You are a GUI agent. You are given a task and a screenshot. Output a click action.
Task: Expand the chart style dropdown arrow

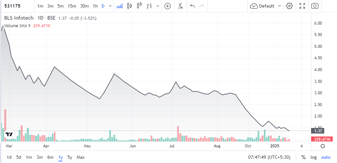tap(158, 6)
